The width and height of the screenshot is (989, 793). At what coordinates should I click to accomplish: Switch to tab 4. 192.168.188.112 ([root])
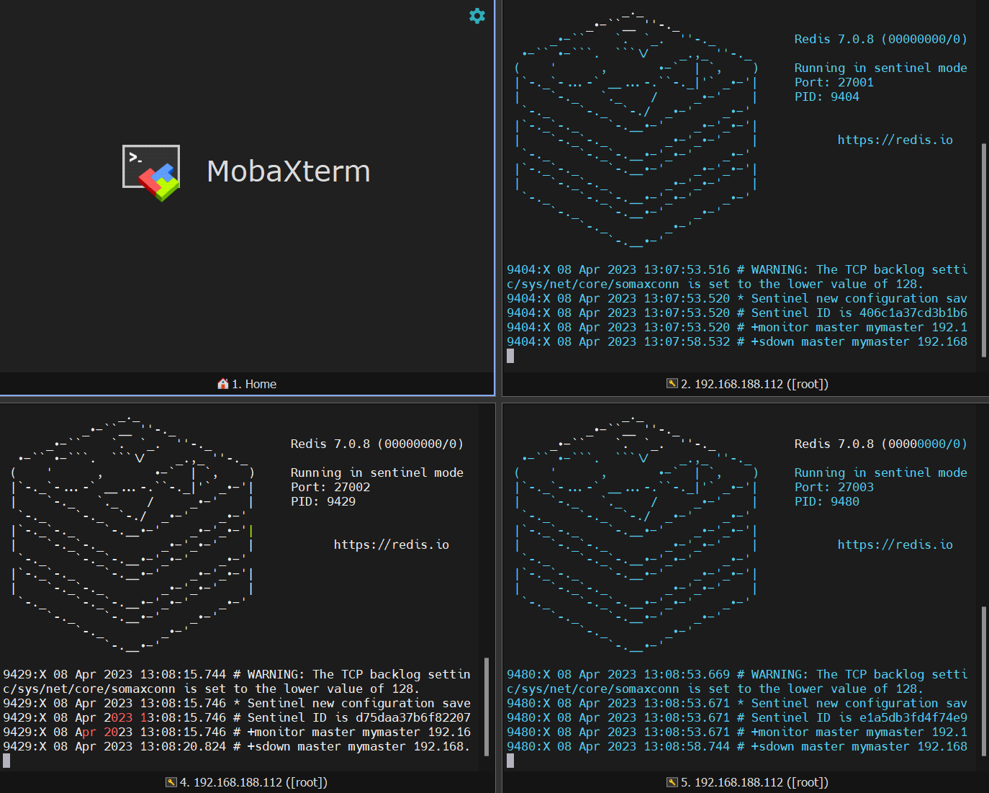click(x=246, y=782)
